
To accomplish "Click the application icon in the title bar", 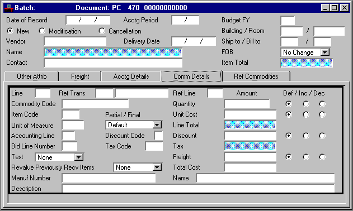I will 9,8.
